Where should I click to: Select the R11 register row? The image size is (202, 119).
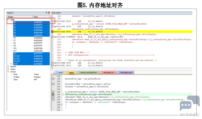(31, 51)
